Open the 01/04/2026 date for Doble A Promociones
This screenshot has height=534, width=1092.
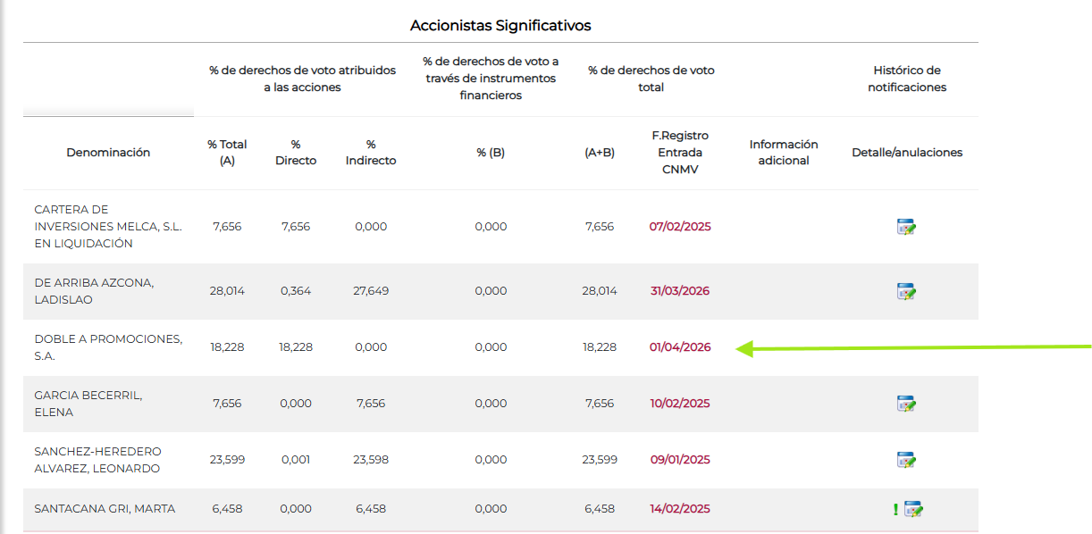click(x=680, y=347)
